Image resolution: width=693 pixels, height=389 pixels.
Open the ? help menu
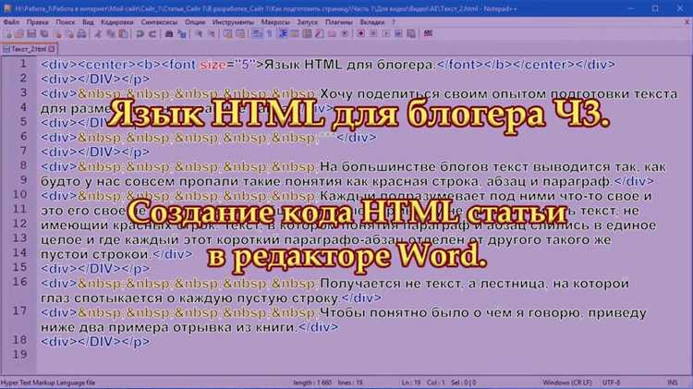pos(394,21)
